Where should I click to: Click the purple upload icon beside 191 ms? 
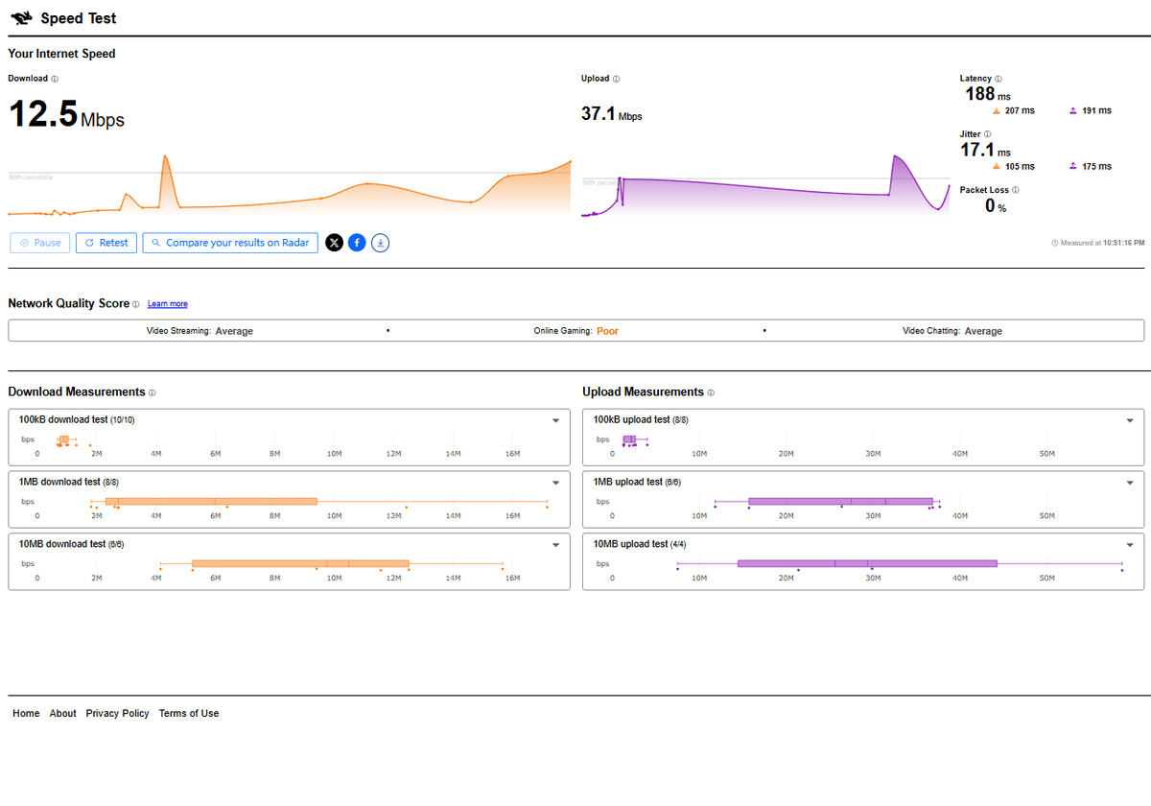tap(1073, 111)
